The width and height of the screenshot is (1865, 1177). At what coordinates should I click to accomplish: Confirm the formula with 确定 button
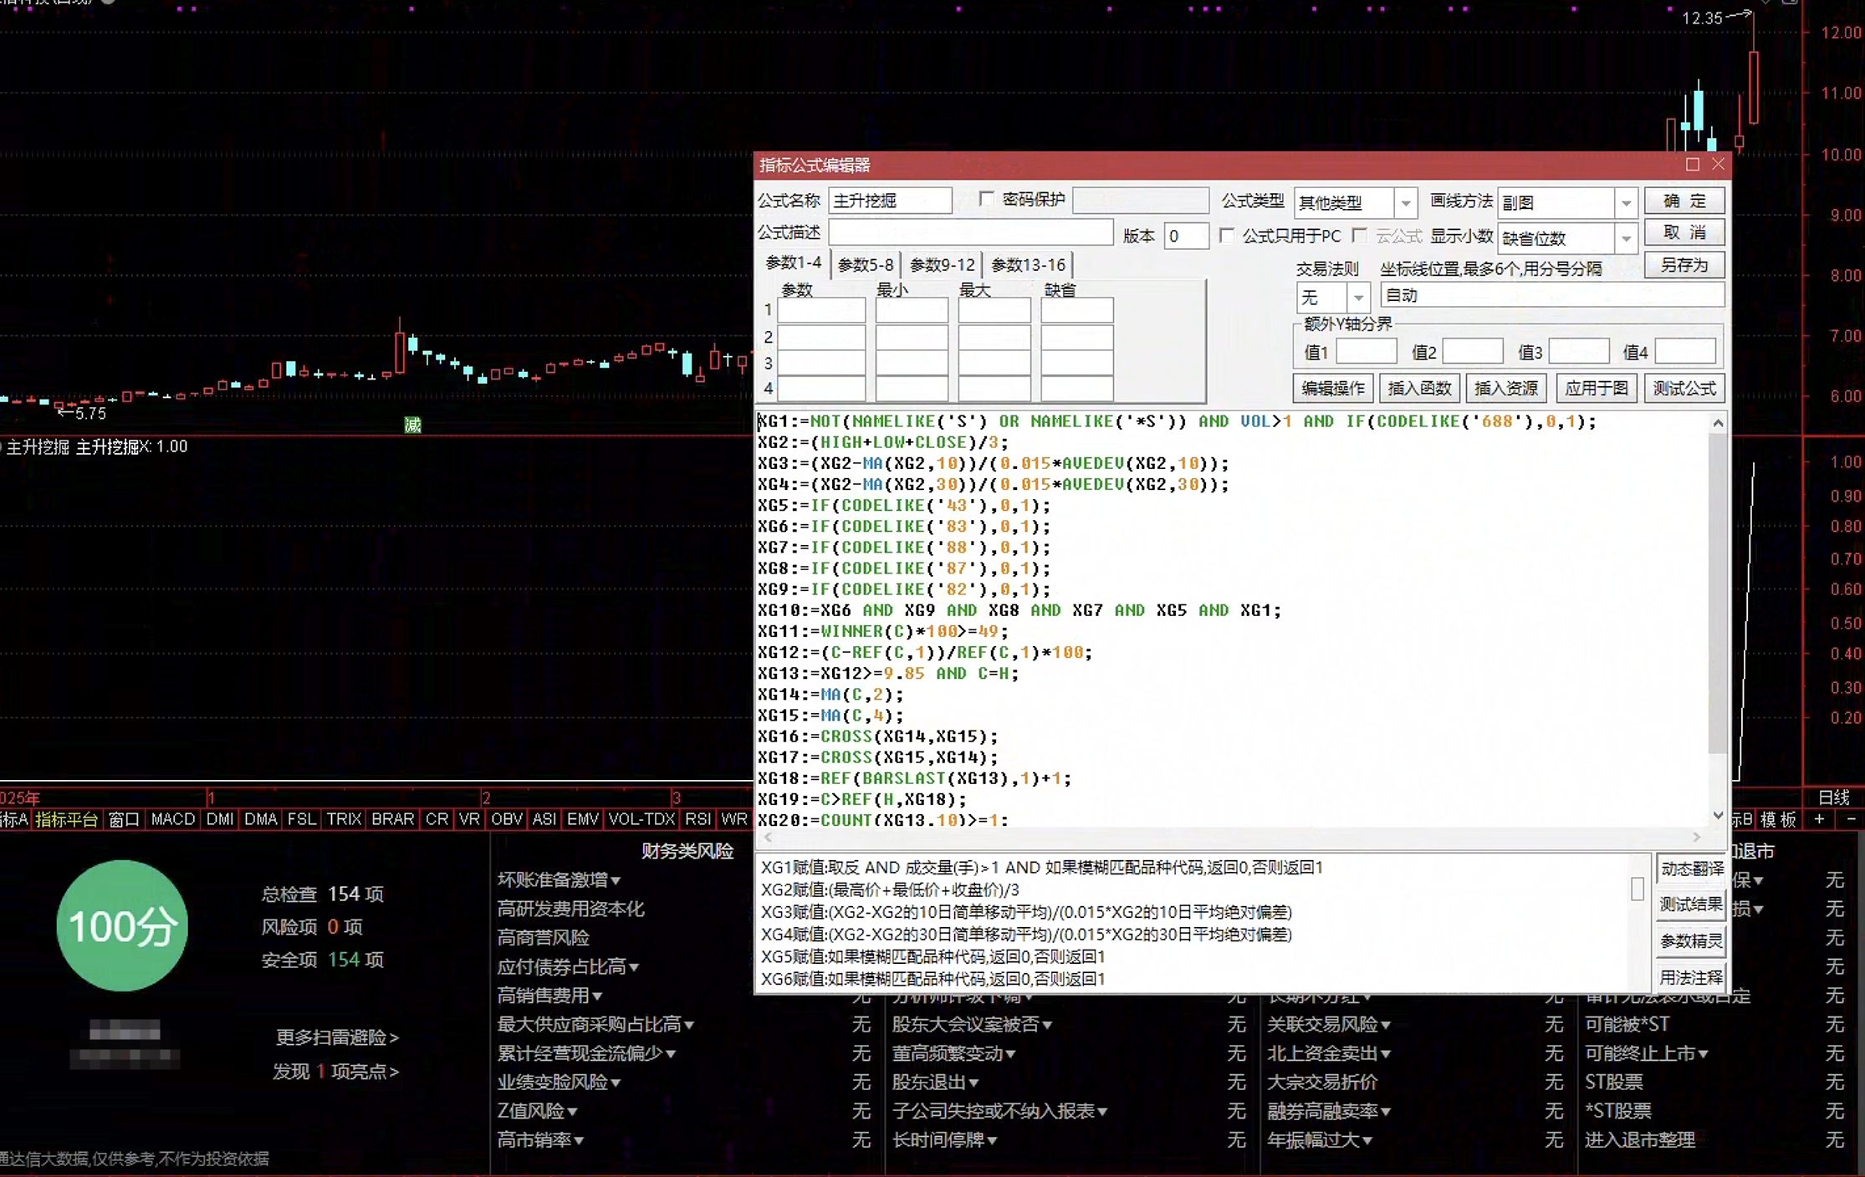coord(1684,201)
